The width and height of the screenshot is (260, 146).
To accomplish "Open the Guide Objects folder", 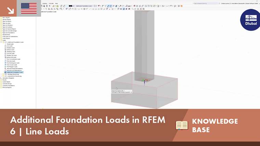I will click(x=6, y=82).
